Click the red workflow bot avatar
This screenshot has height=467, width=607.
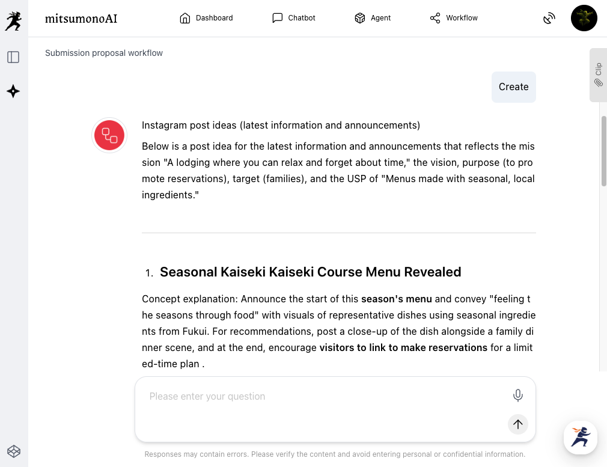[x=109, y=135]
